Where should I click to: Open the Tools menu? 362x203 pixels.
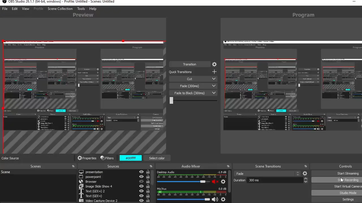[81, 9]
